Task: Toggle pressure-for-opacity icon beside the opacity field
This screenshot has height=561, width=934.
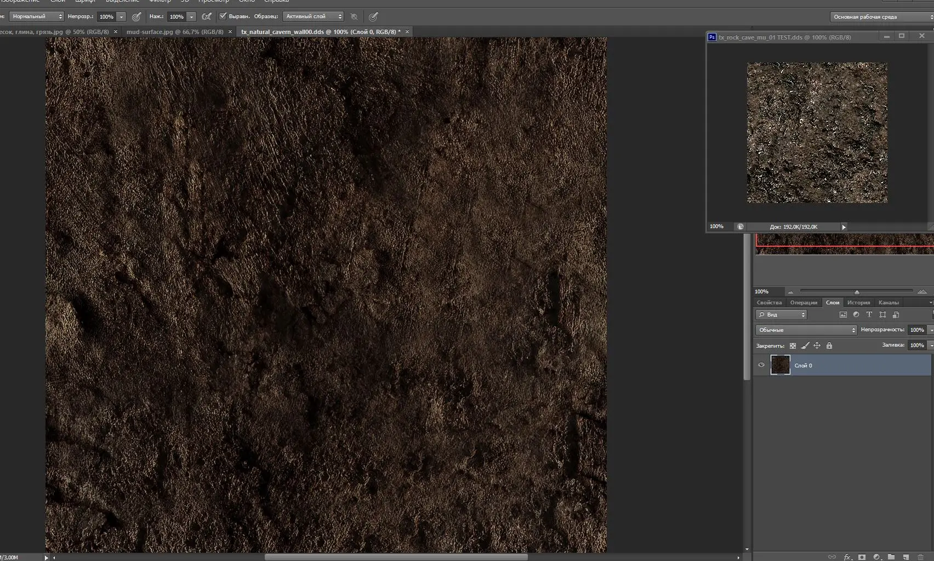Action: (x=136, y=16)
